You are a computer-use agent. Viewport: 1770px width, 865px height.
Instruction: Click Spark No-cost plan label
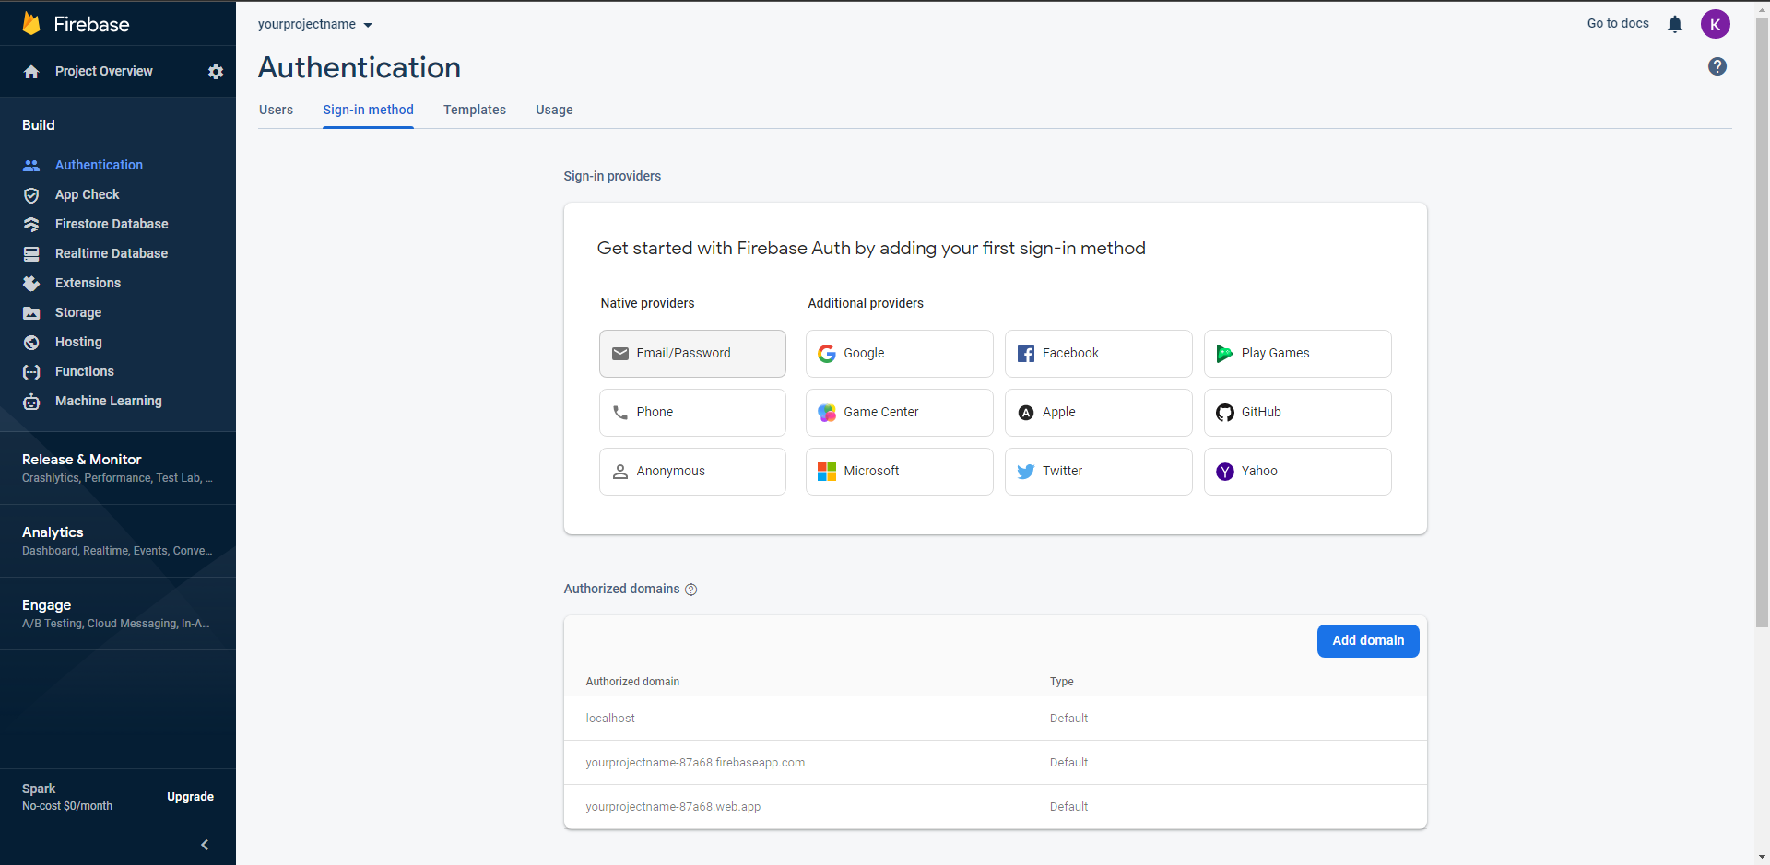point(67,797)
